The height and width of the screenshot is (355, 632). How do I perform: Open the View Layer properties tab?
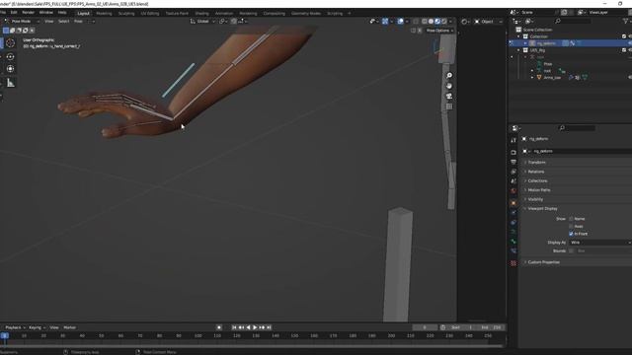pos(513,172)
